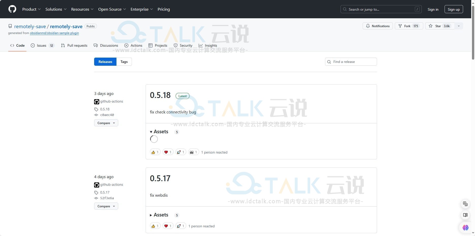The width and height of the screenshot is (475, 236).
Task: Click heart reaction on 0.5.17
Action: point(168,226)
